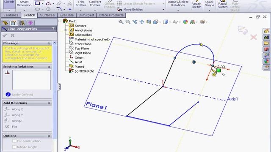Select the Trim Entities tool
Screen dimensions: 271x152
[x=81, y=4]
